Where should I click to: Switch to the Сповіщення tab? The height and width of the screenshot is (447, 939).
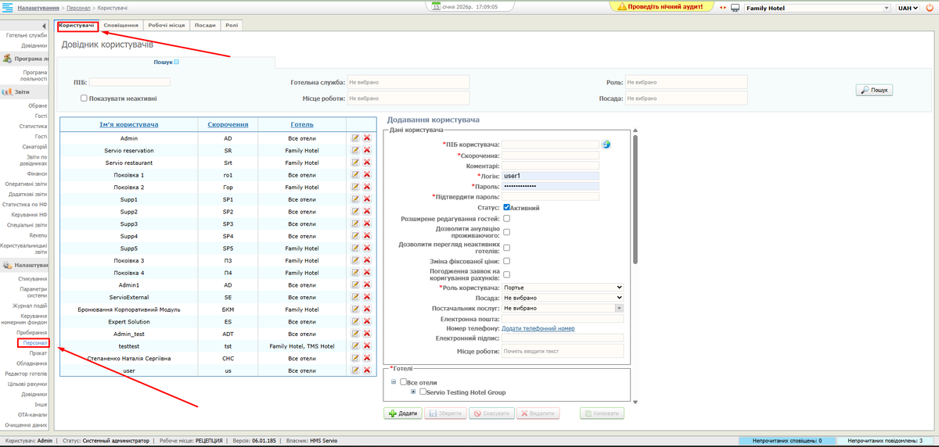(x=121, y=25)
